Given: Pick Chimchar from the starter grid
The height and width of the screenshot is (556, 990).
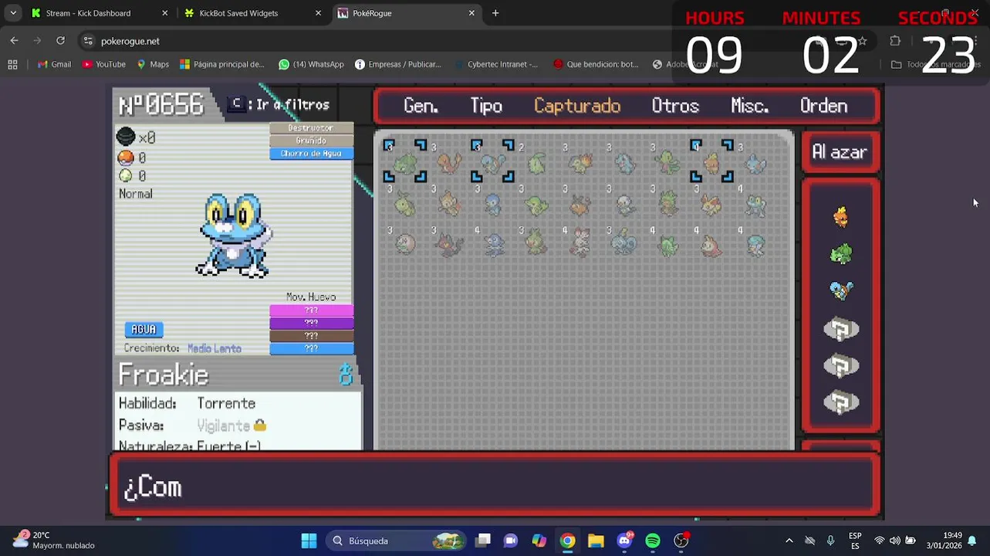Looking at the screenshot, I should pos(448,205).
